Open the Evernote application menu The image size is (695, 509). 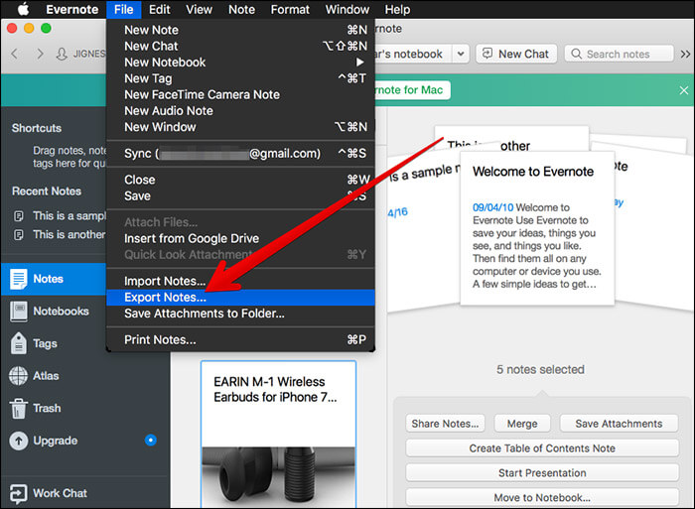tap(72, 9)
